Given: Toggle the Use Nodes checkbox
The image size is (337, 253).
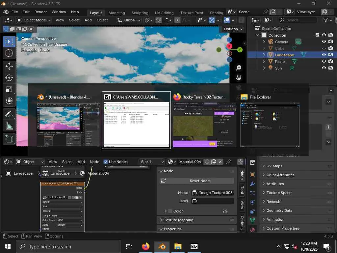Looking at the screenshot, I should pyautogui.click(x=106, y=162).
